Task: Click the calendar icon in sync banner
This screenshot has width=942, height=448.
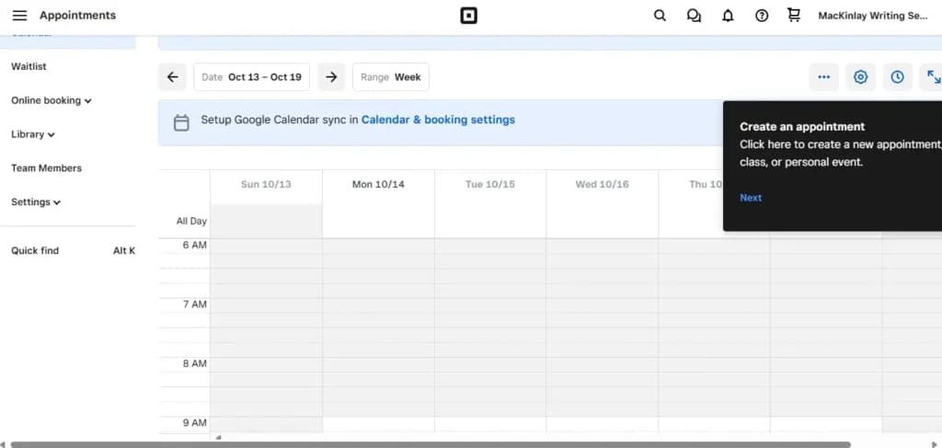Action: [x=181, y=122]
